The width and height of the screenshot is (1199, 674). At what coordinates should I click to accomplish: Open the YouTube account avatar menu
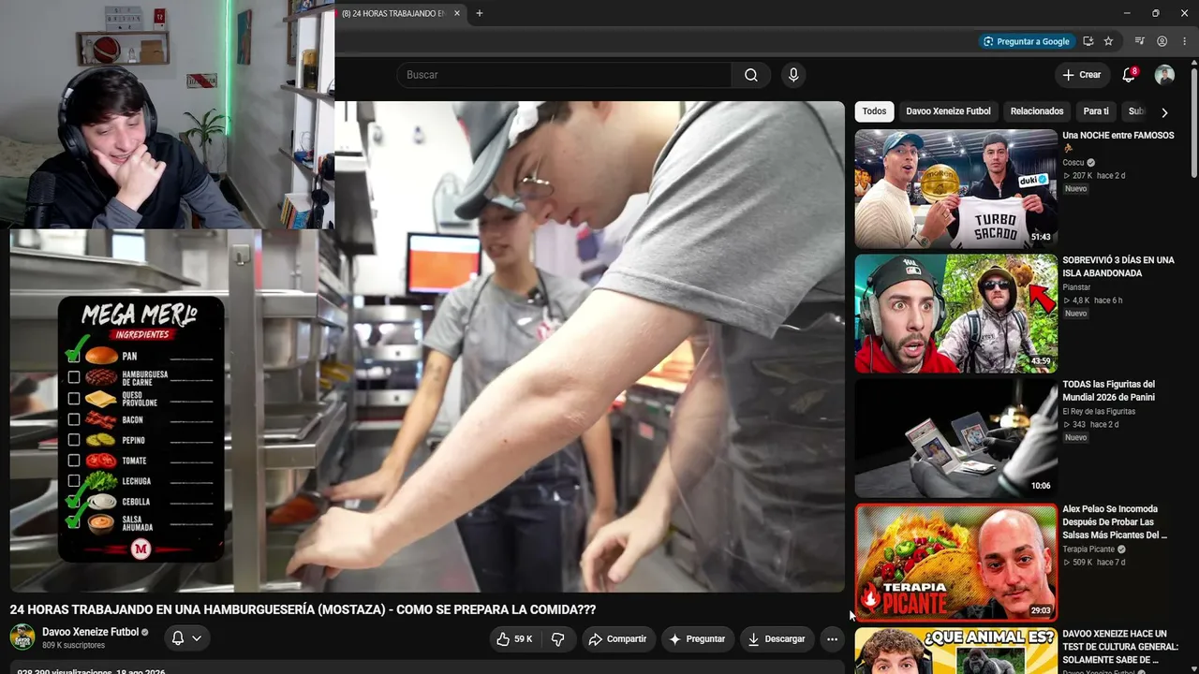coord(1164,75)
